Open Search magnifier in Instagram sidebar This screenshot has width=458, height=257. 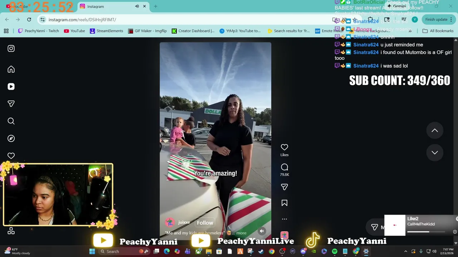click(x=11, y=121)
